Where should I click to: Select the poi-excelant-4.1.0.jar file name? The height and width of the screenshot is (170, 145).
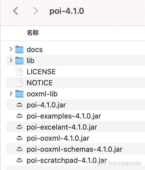[62, 127]
